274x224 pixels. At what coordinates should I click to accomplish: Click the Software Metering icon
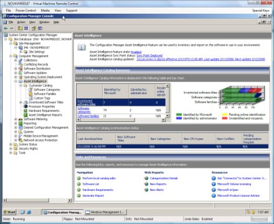coord(21,119)
